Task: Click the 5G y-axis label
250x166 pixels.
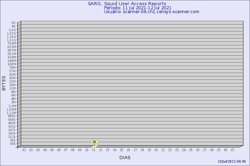Action: 14,23
